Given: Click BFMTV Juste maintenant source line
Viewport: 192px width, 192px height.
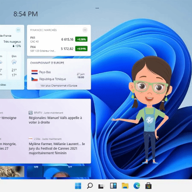Looking at the screenshot, I should (46, 113).
